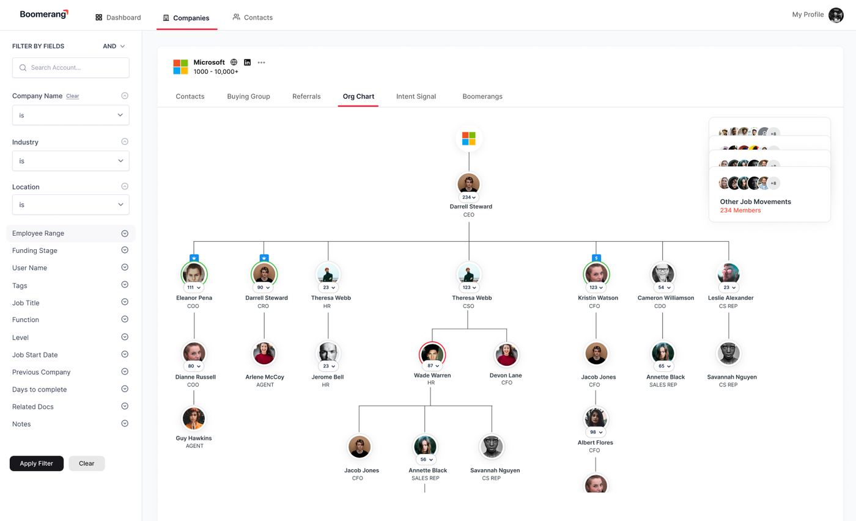Select Cameron Williamson's avatar
Screen dimensions: 856x521
coord(662,274)
